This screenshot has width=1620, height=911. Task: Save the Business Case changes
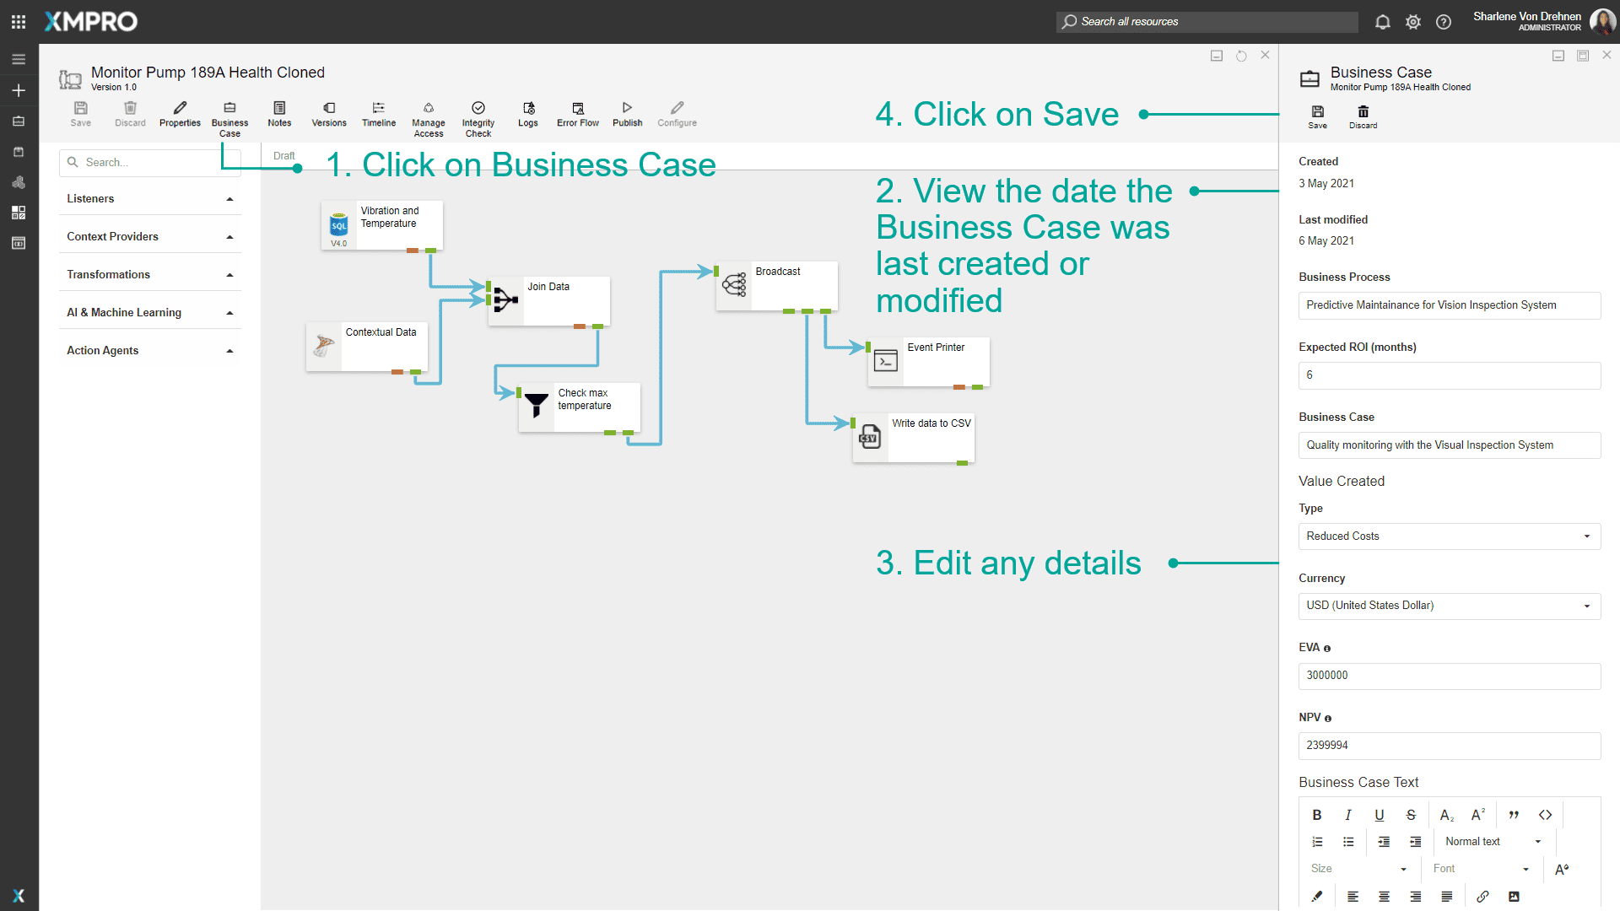coord(1317,116)
